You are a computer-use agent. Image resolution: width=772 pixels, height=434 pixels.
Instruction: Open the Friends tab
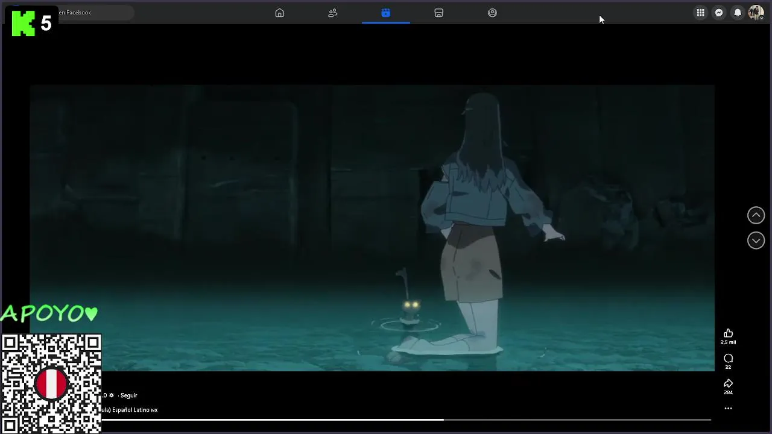coord(332,13)
